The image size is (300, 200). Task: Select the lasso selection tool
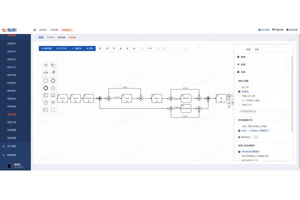click(x=53, y=65)
